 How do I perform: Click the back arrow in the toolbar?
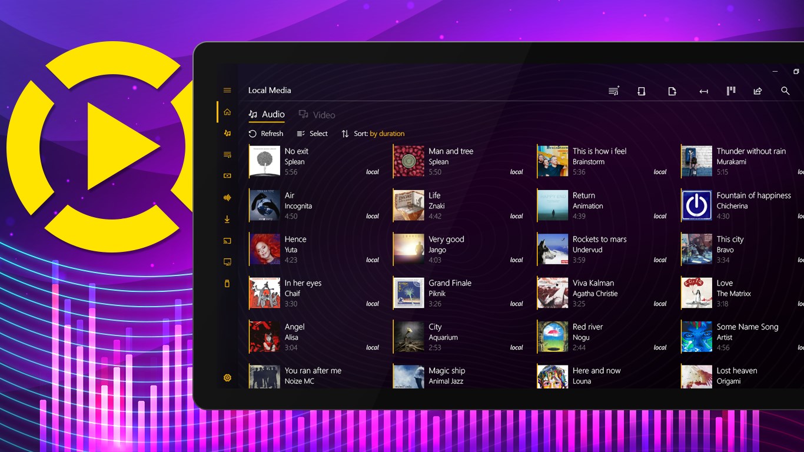703,91
